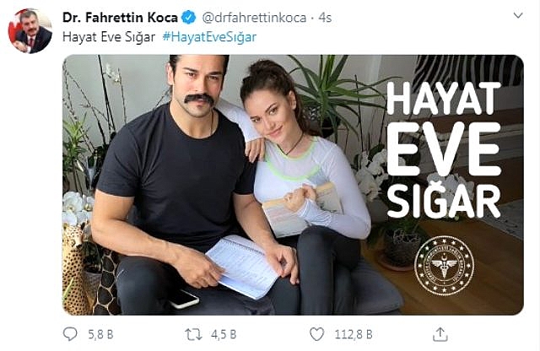Open the #HayatEveSığar hashtag link

208,37
